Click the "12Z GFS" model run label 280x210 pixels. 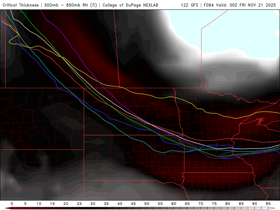pos(189,5)
